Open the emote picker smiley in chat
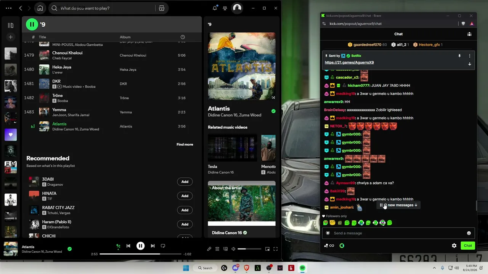This screenshot has height=274, width=488. coord(469,233)
